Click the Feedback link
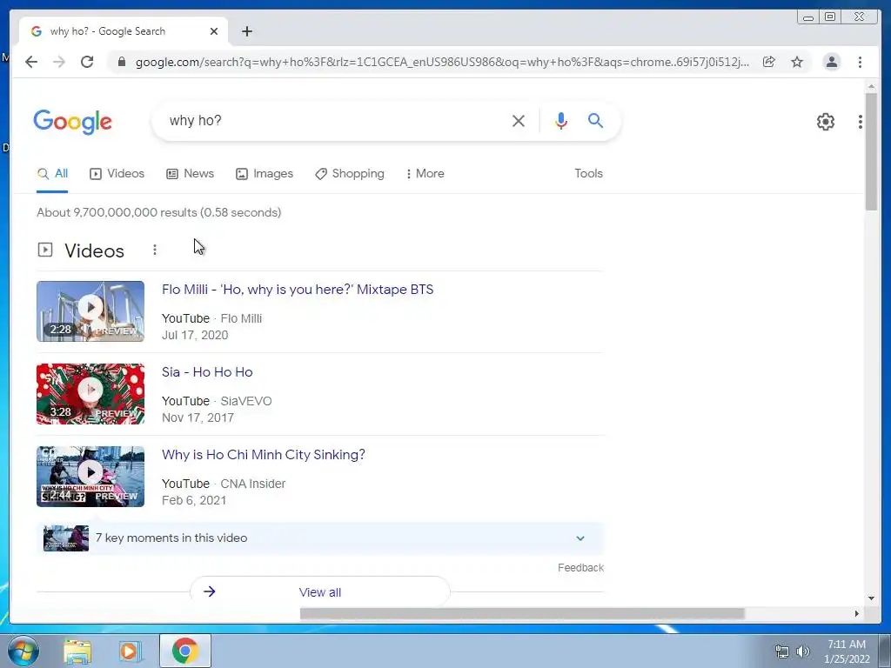The height and width of the screenshot is (668, 891). click(x=580, y=567)
